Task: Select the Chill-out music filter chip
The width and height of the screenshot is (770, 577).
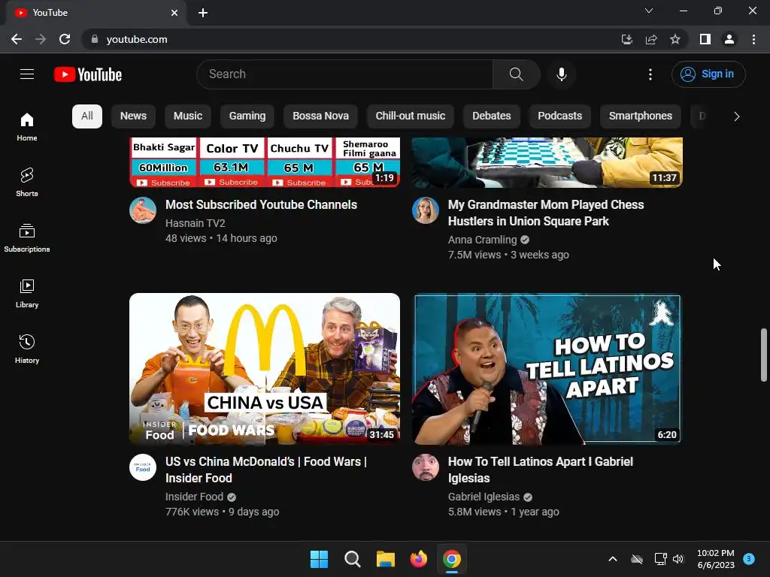Action: click(x=411, y=116)
